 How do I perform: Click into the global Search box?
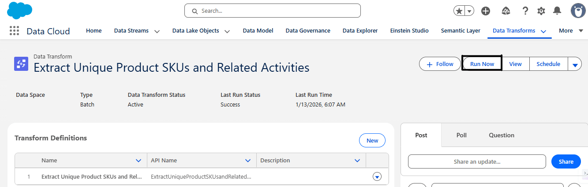273,11
